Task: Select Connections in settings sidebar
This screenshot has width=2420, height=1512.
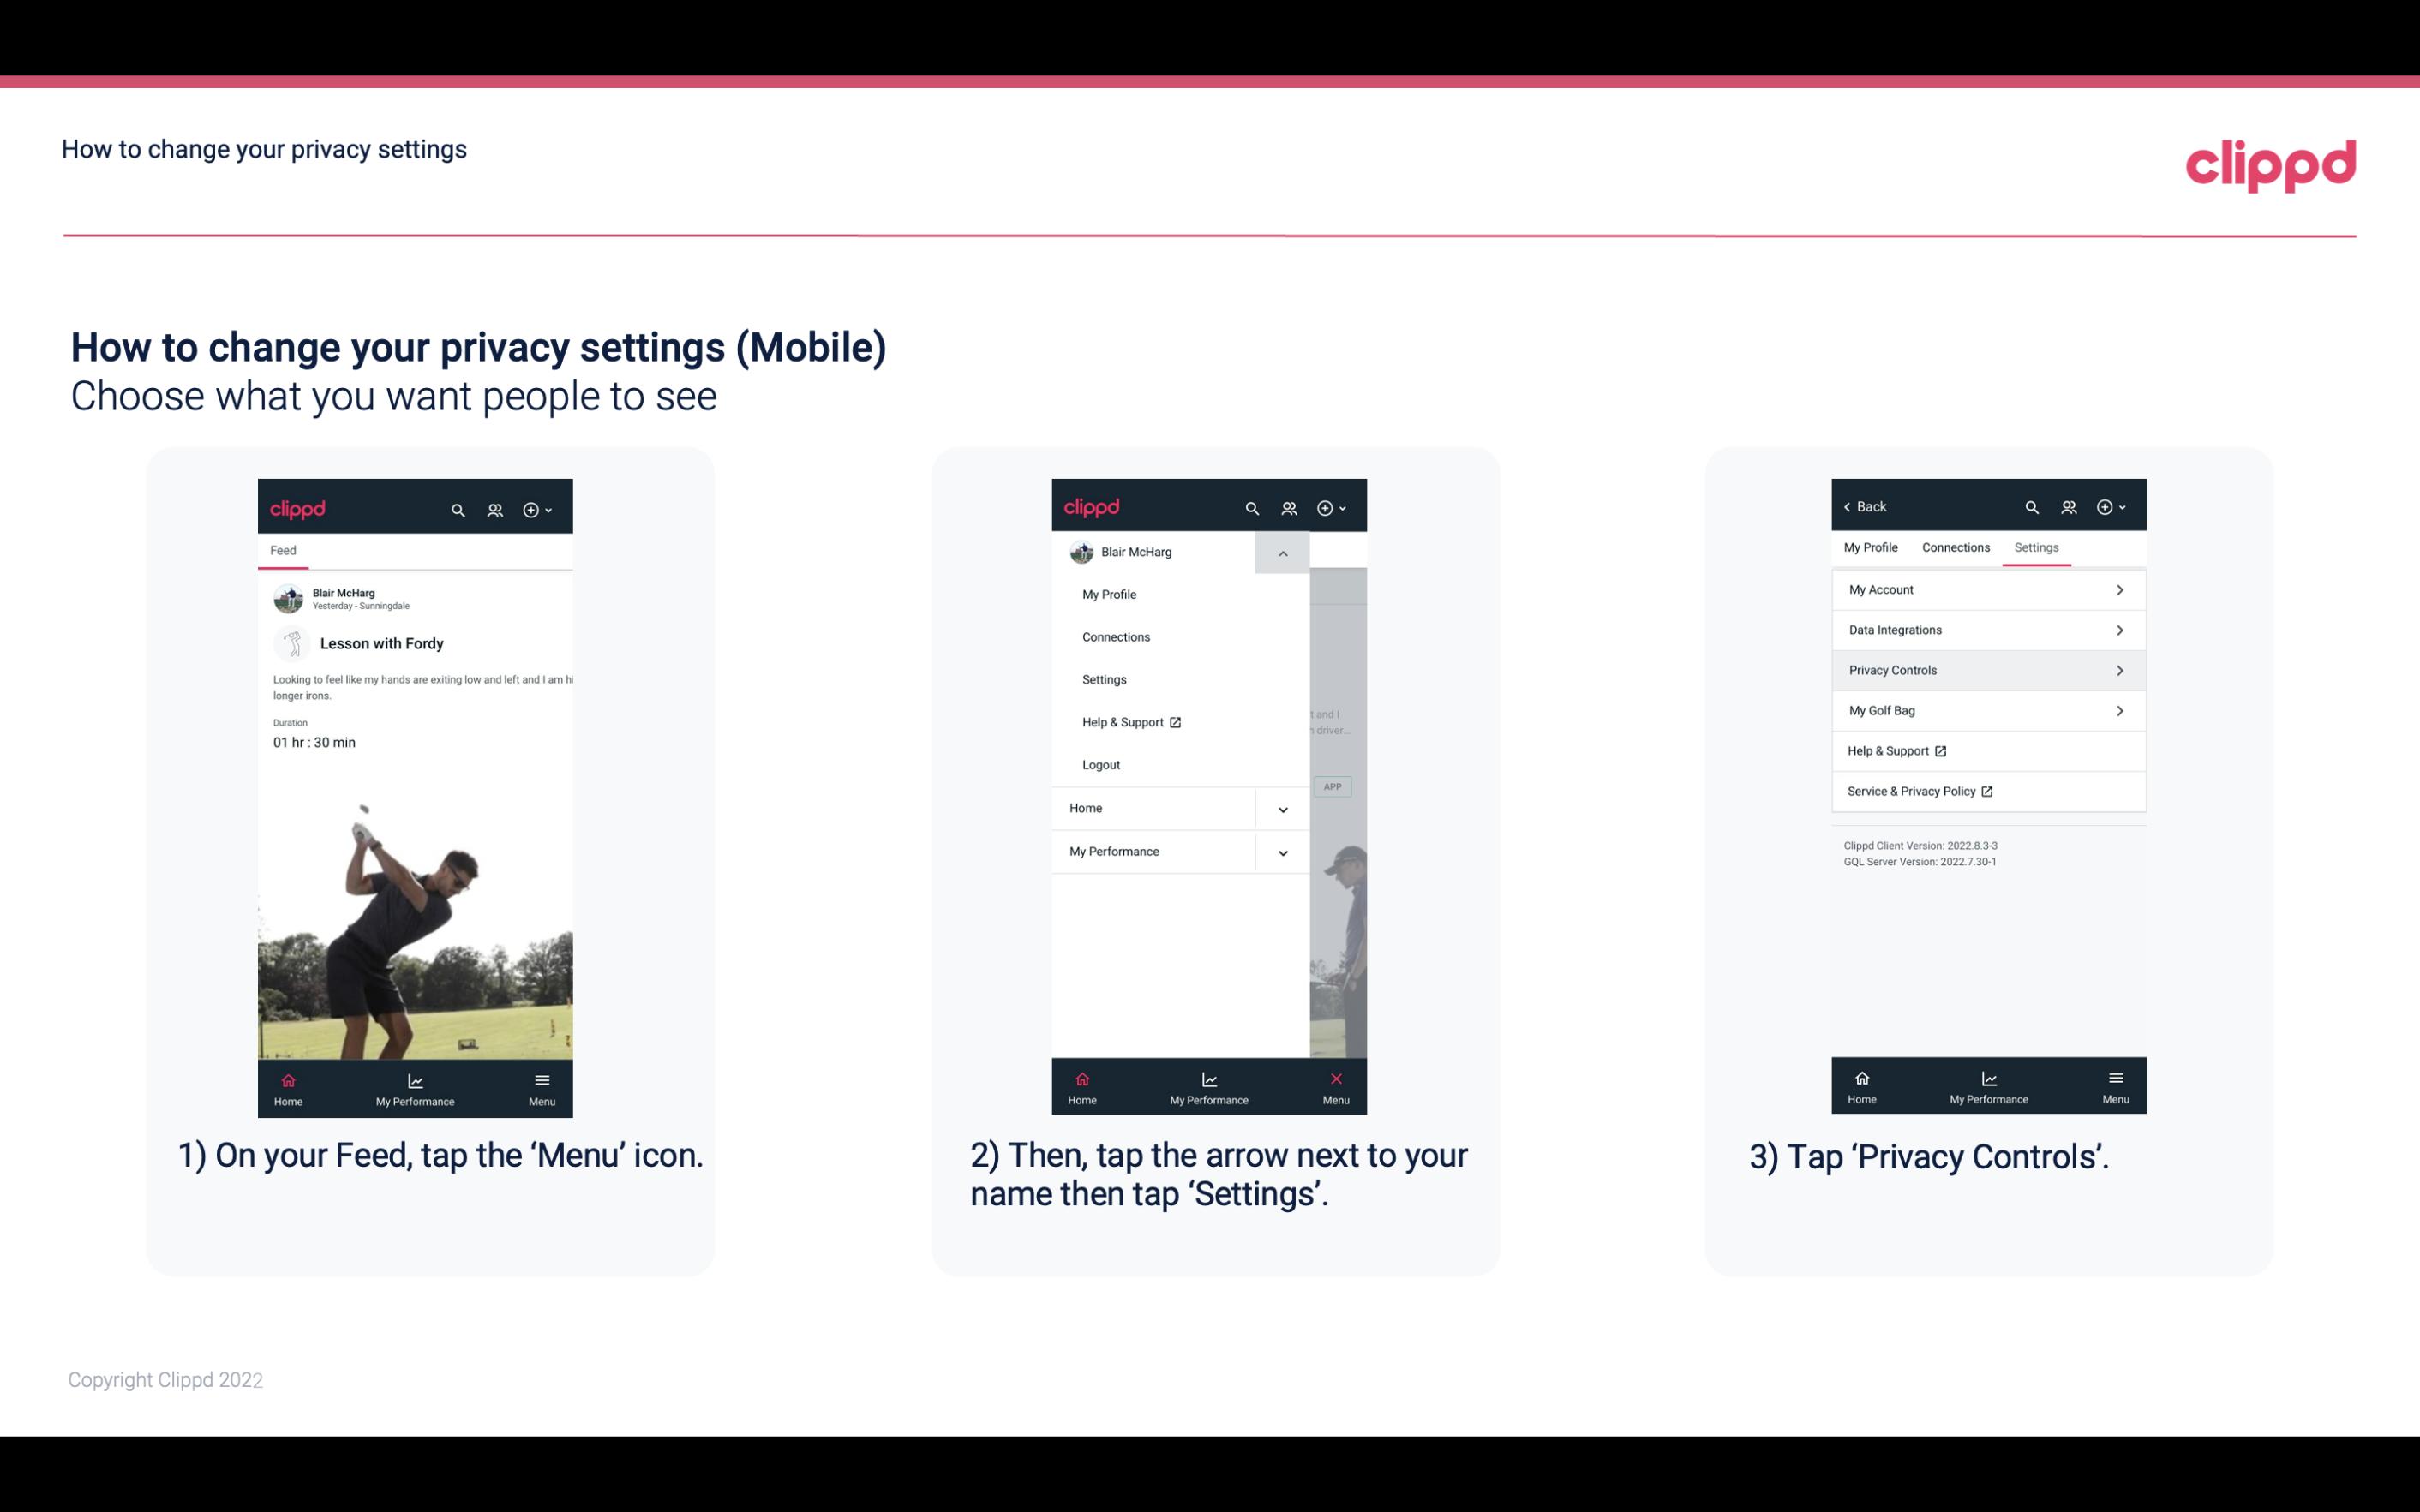Action: [1955, 547]
